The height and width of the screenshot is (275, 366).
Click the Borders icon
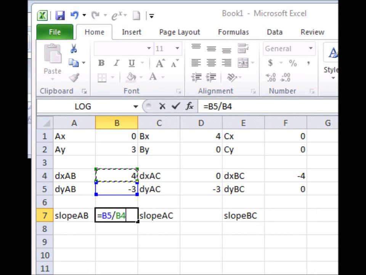[x=102, y=78]
